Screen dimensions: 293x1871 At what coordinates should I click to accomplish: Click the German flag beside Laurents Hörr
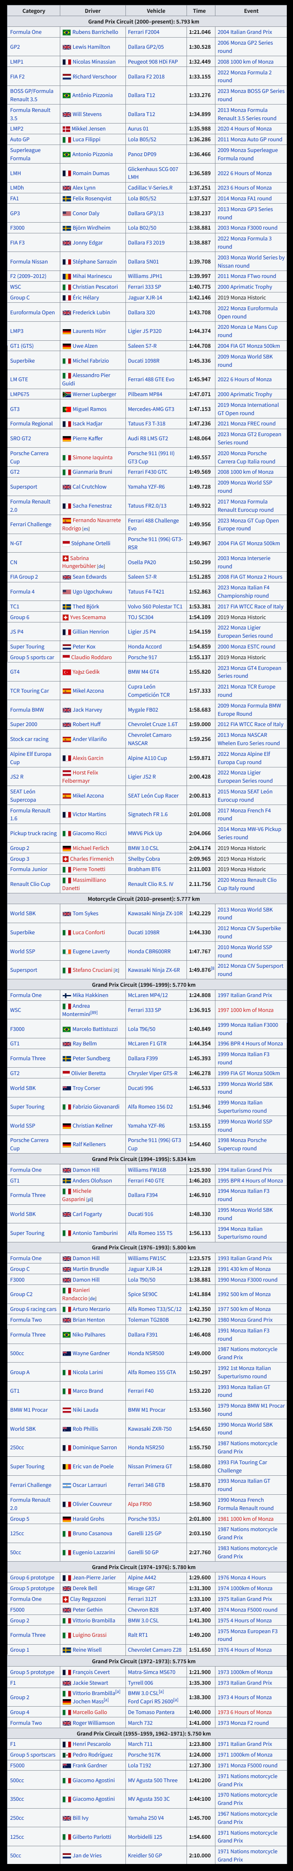(66, 331)
